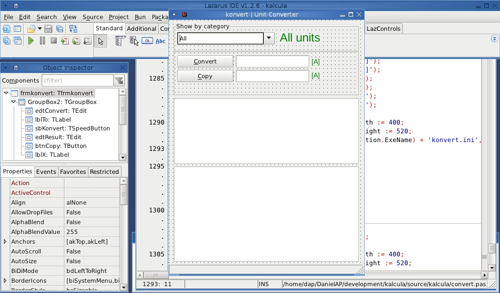Viewport: 500px width, 293px height.
Task: Toggle Form/Unit view icon
Action: (73, 29)
